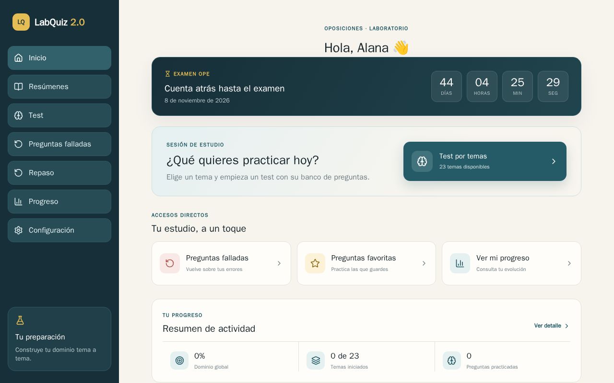Click the 44 DÍAS countdown box
Image resolution: width=614 pixels, height=383 pixels.
coord(447,87)
